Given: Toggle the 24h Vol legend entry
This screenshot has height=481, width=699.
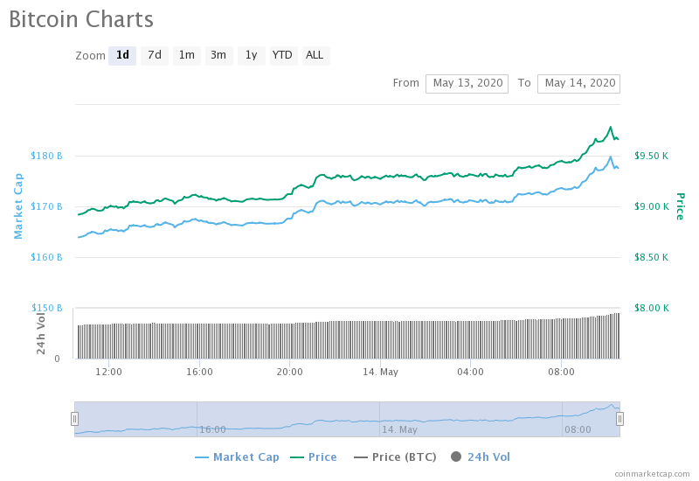Looking at the screenshot, I should [481, 457].
